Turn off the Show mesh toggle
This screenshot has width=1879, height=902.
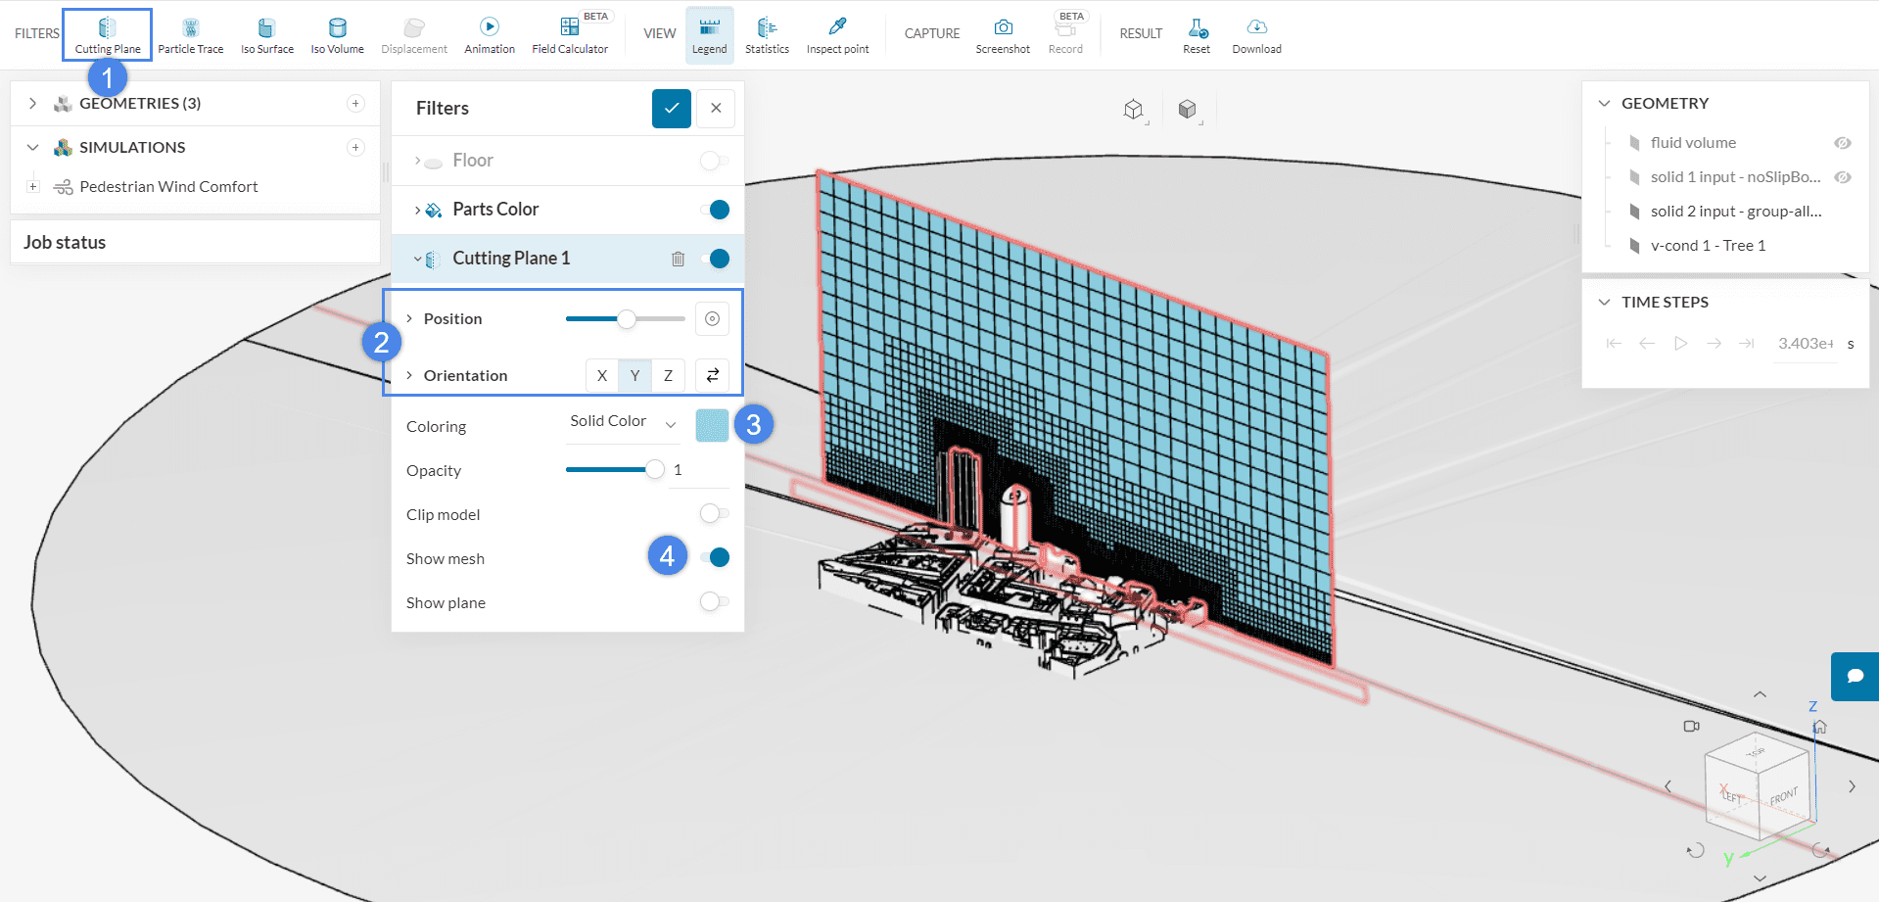716,558
